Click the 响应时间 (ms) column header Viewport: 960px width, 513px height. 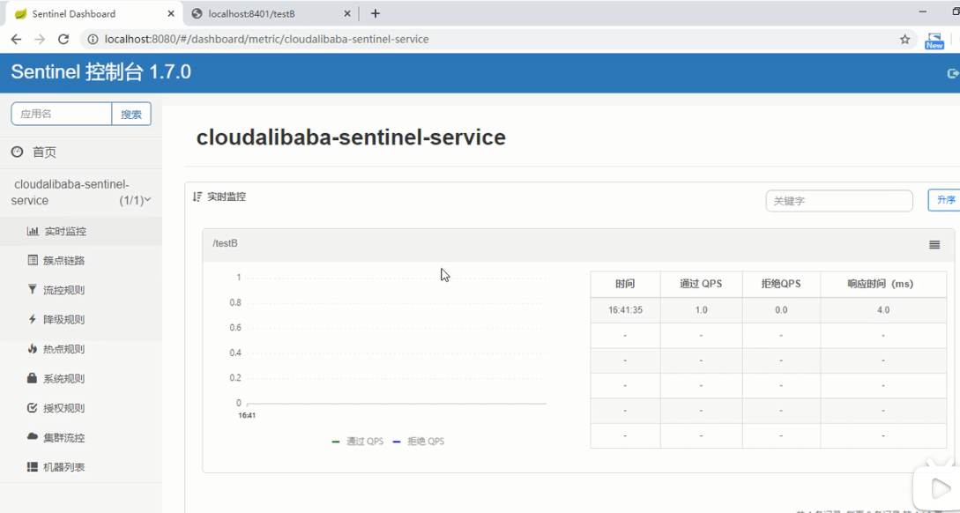click(883, 284)
